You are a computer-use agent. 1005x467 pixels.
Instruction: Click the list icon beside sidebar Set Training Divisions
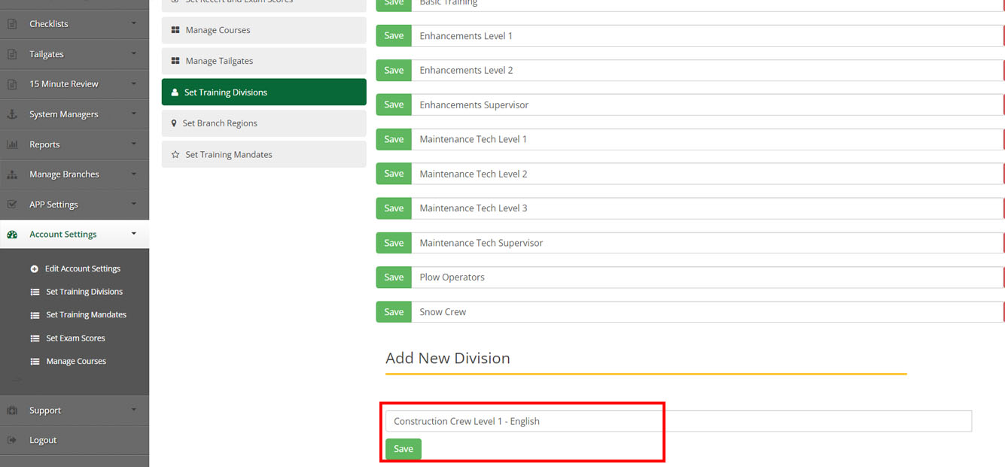pos(35,292)
